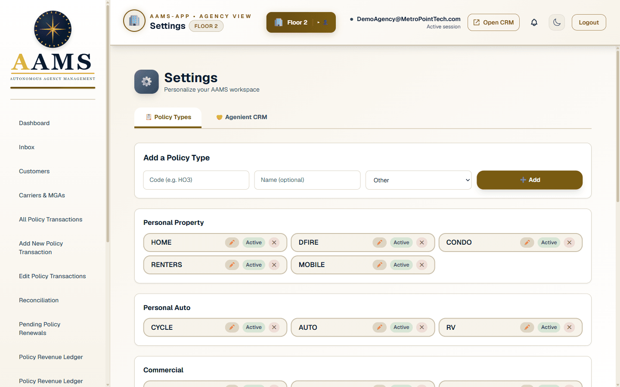The height and width of the screenshot is (387, 620).
Task: Toggle Active status for MOBILE
Action: click(x=401, y=265)
